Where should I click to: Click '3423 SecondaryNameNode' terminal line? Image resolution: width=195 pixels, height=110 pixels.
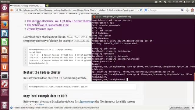pyautogui.click(x=106, y=25)
